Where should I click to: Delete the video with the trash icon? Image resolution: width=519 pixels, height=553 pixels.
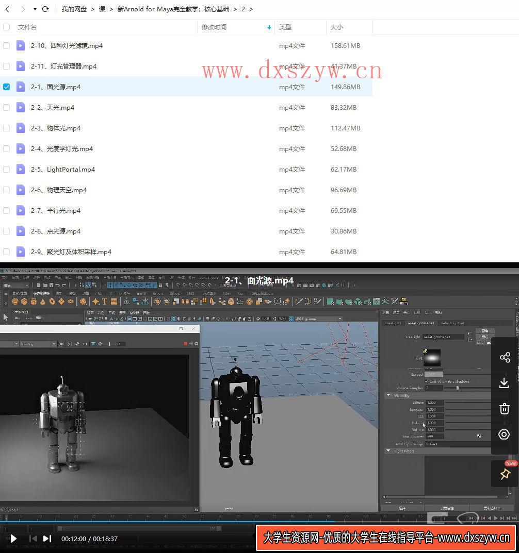click(504, 409)
